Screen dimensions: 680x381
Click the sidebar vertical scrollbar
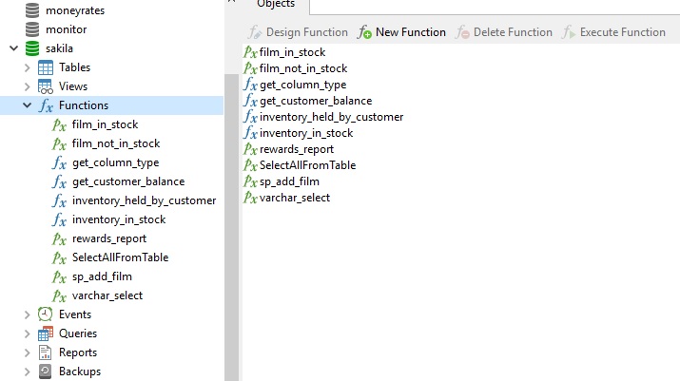tap(231, 227)
